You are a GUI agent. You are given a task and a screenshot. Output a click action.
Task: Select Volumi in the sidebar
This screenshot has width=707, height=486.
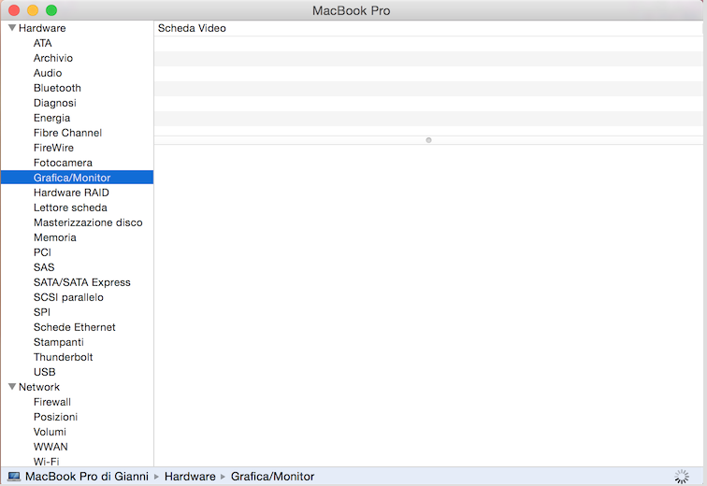[50, 432]
